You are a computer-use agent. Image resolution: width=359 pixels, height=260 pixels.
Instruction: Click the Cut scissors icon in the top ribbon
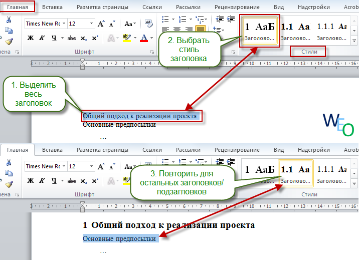[x=9, y=20]
